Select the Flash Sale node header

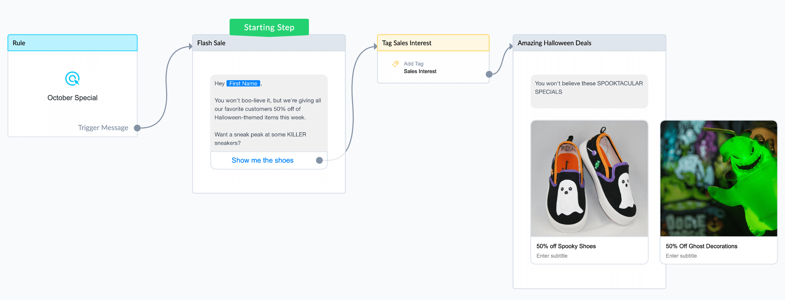tap(269, 43)
